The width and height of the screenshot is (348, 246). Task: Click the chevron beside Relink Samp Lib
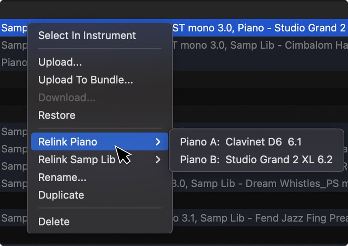tap(158, 159)
